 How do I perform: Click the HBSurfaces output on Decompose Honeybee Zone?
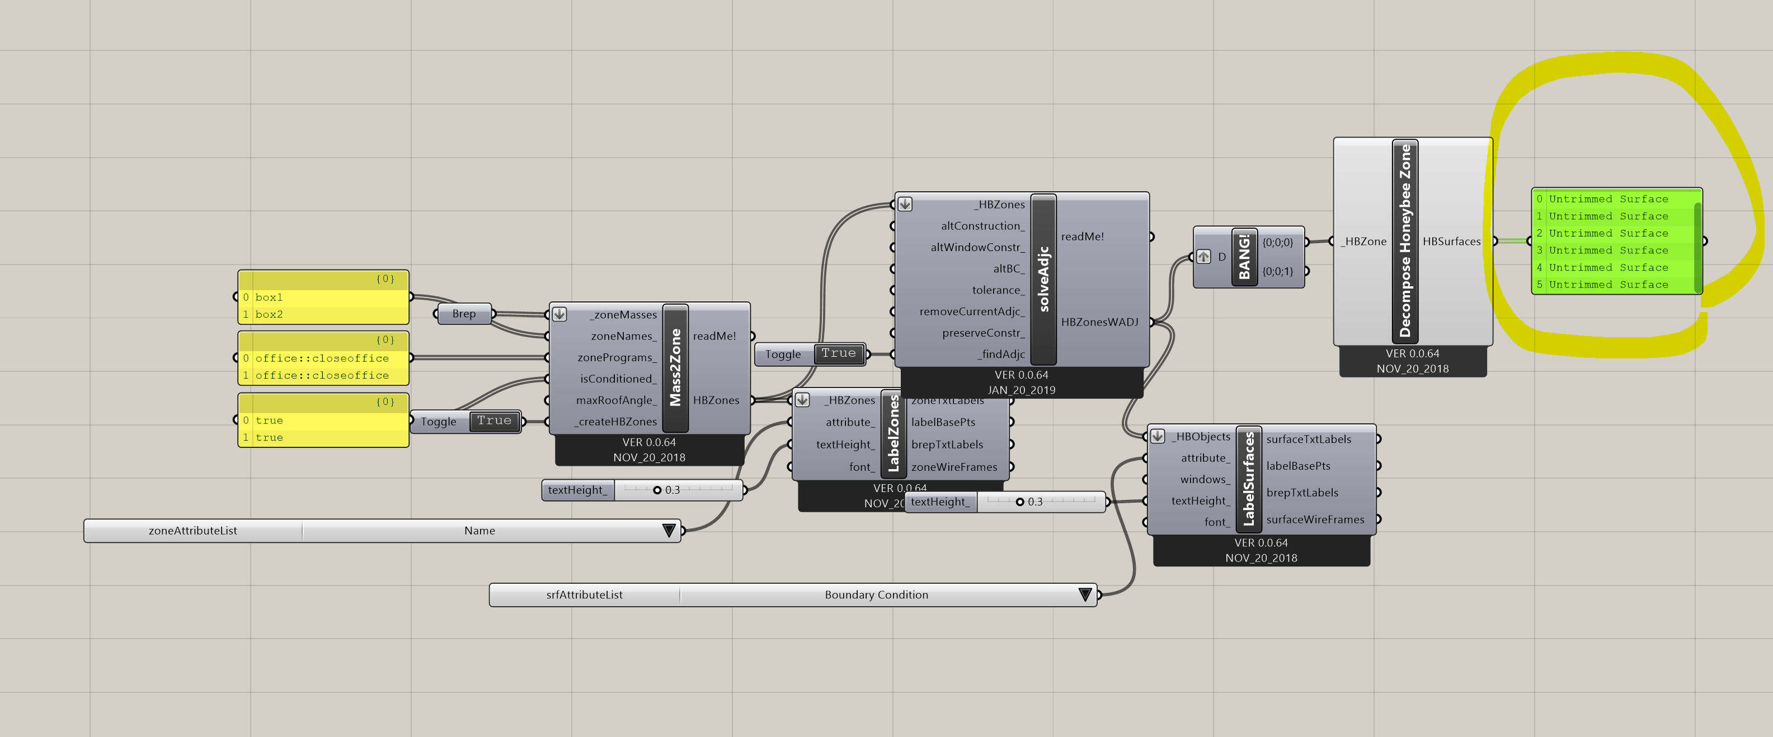click(1451, 242)
